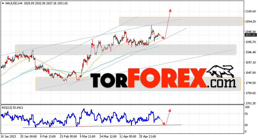Click the RSI 30 level label
Image resolution: width=258 pixels, height=140 pixels.
click(x=246, y=125)
